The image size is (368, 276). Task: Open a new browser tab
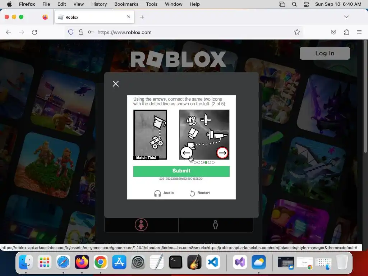142,17
